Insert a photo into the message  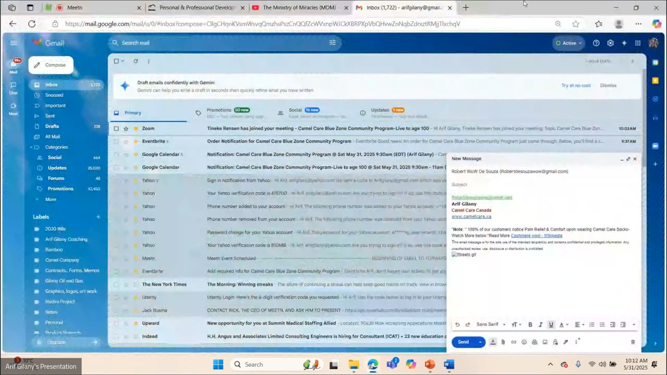point(545,342)
